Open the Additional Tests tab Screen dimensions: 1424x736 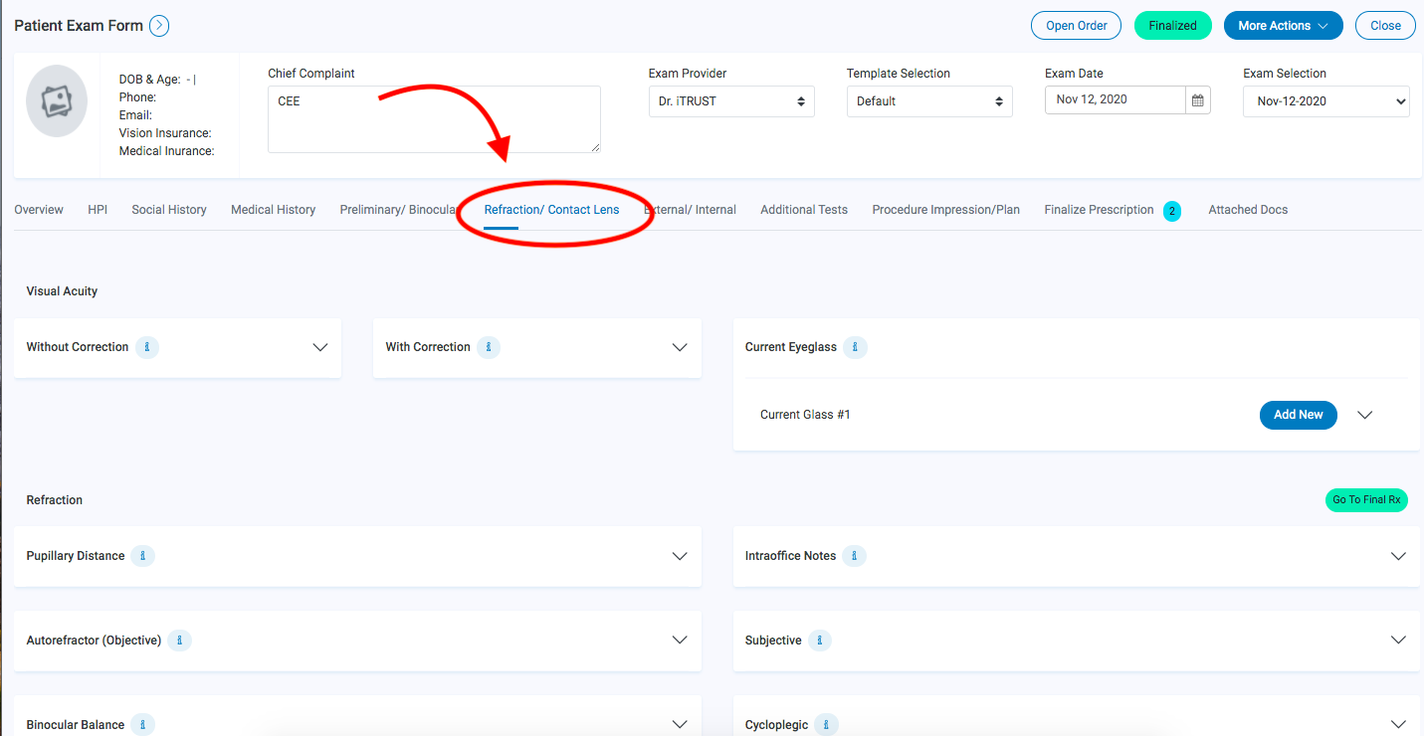803,210
